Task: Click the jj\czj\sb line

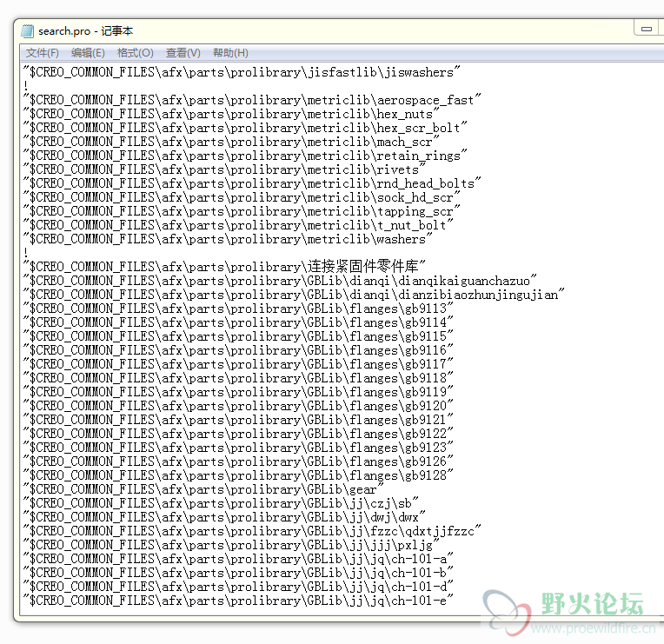Action: (x=221, y=503)
